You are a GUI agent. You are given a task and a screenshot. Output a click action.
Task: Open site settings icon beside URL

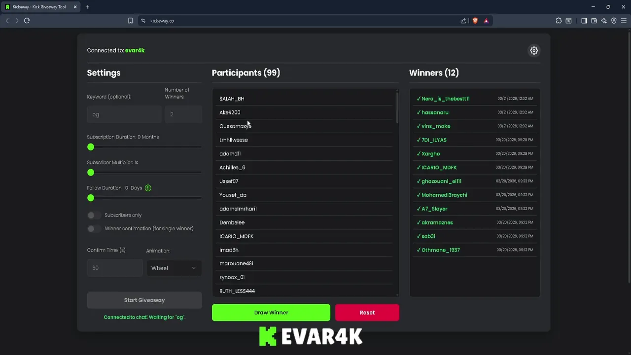(x=143, y=21)
